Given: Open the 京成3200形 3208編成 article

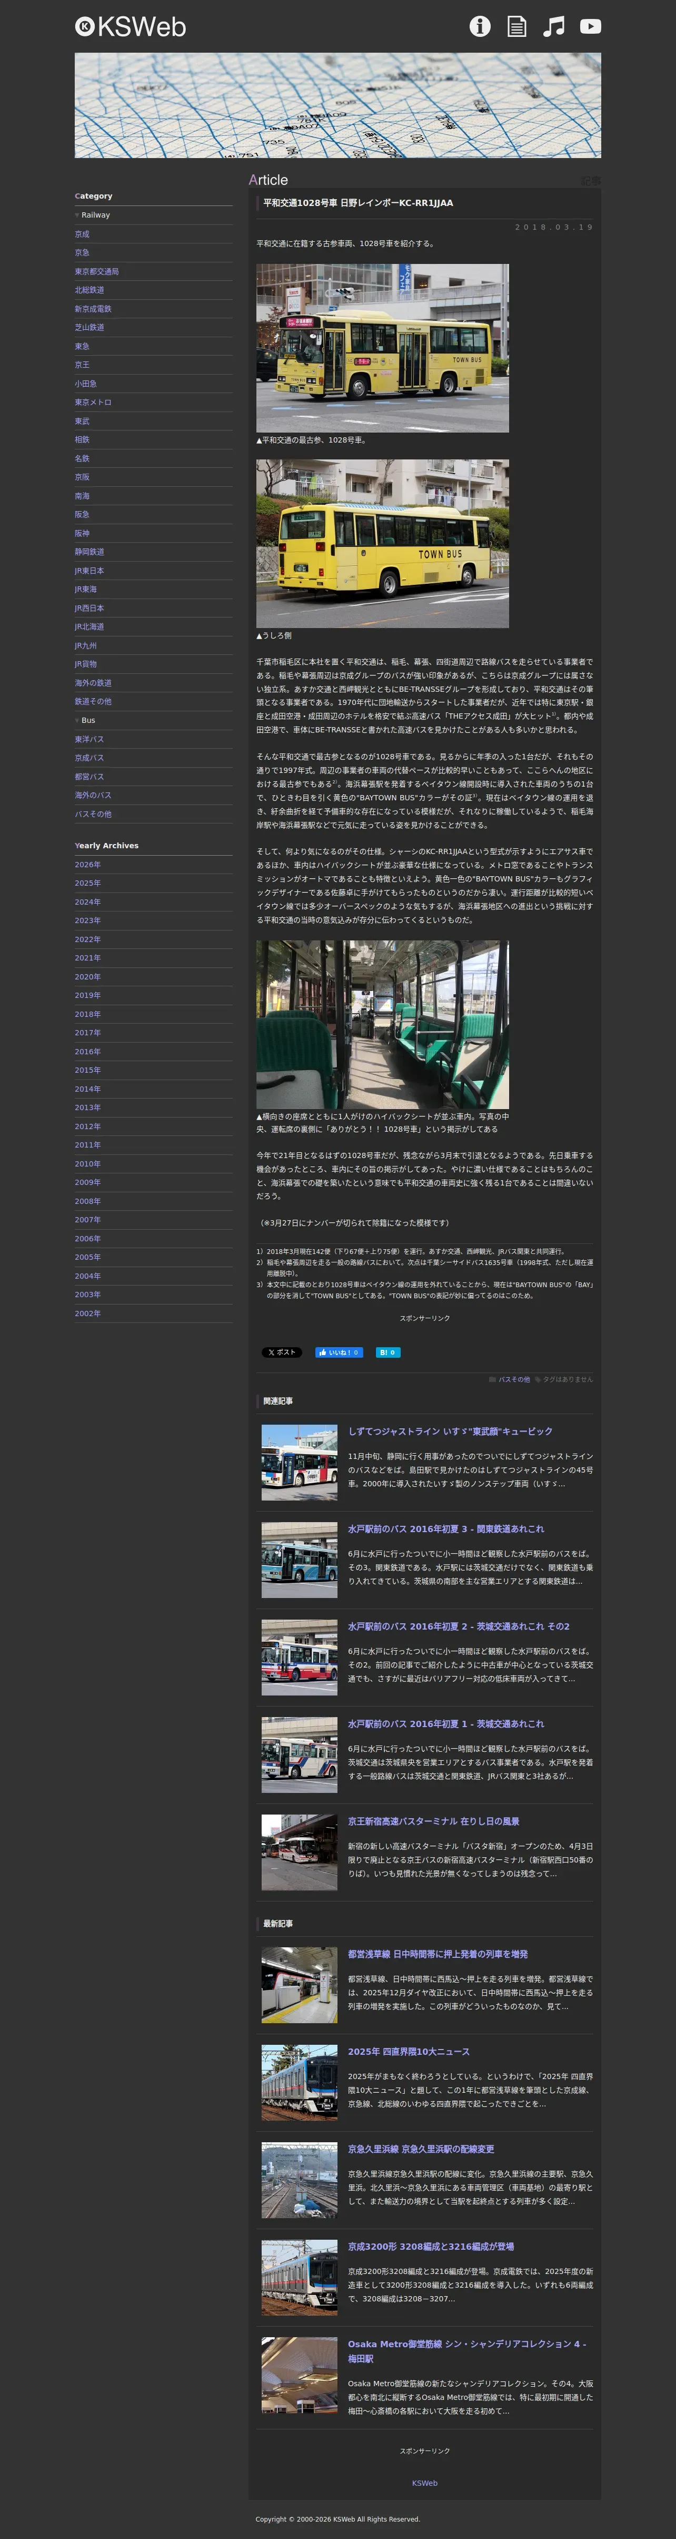Looking at the screenshot, I should point(431,2247).
